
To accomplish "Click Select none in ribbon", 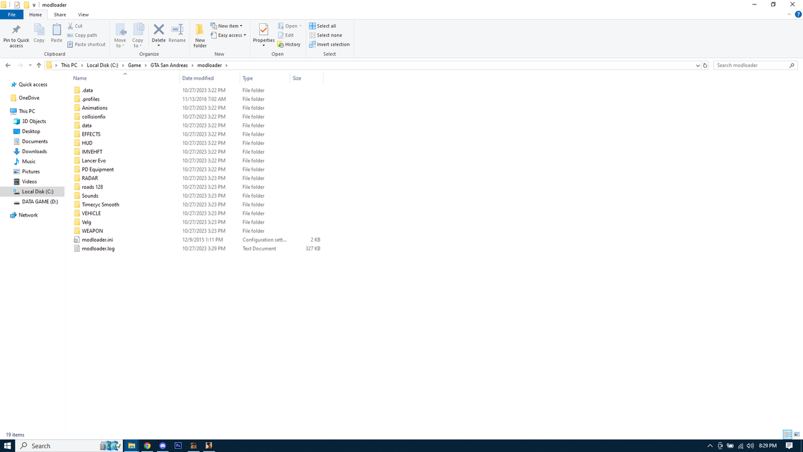I will [x=326, y=35].
